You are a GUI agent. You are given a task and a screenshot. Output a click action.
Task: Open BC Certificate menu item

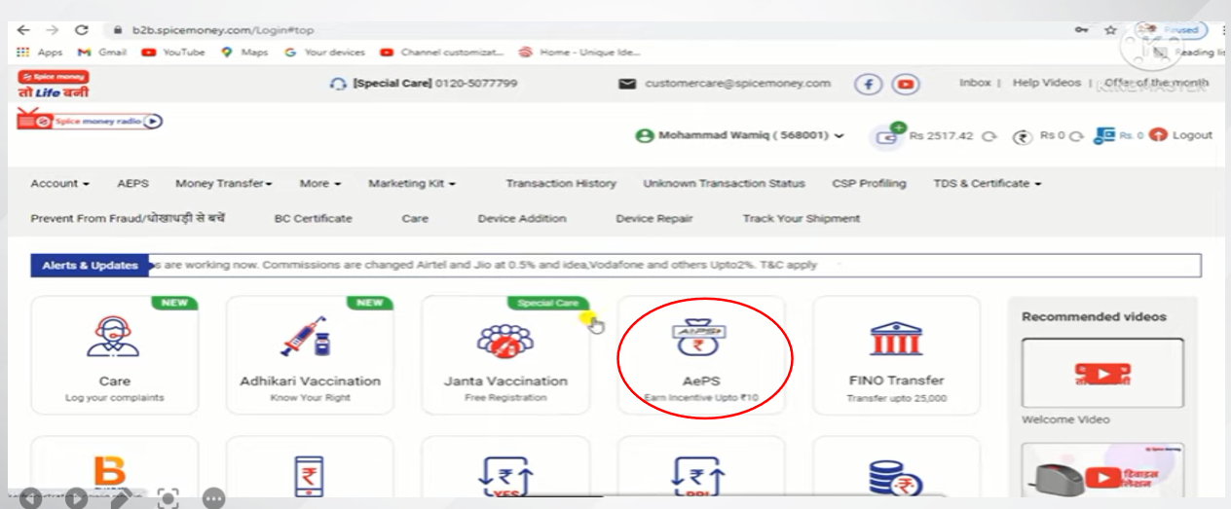313,219
